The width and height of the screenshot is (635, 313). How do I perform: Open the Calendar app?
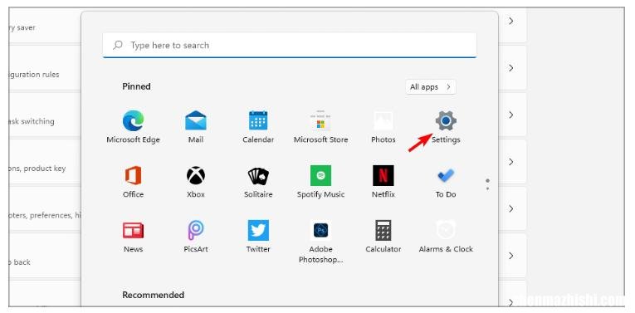258,127
